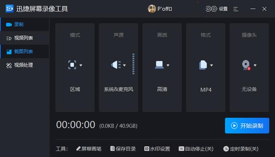Toggle 自动停止(关) auto stop
Viewport: 275px width, 157px height.
point(196,149)
